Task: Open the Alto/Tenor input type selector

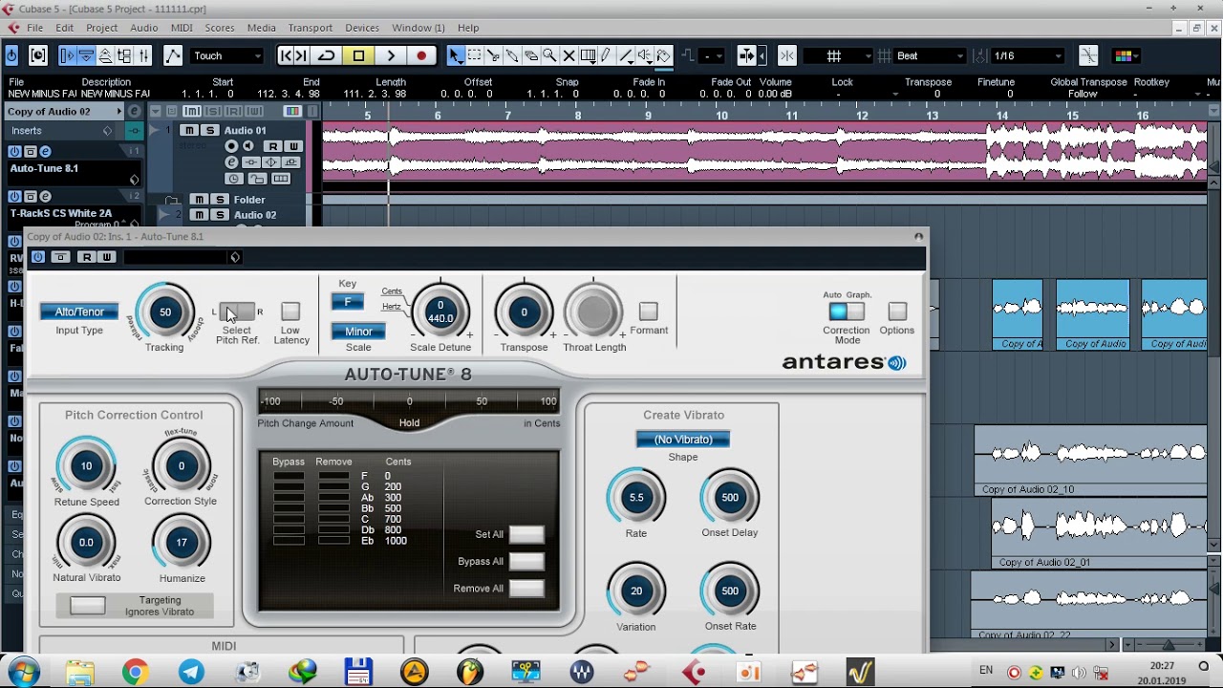Action: (79, 312)
